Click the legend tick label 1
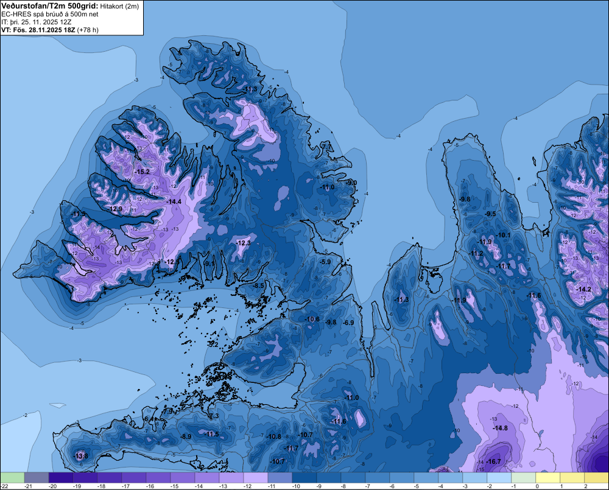This screenshot has height=490, width=609. 561,486
